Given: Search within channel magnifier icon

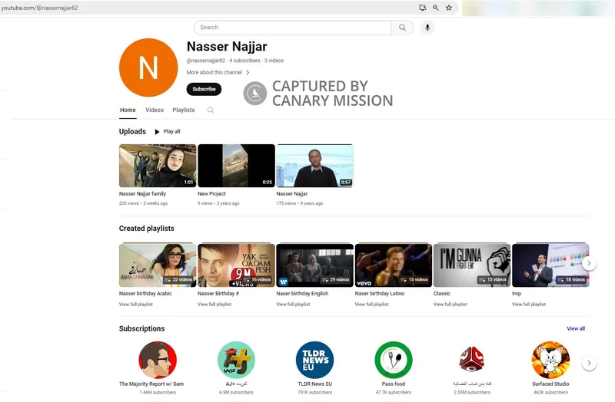Looking at the screenshot, I should [x=211, y=110].
